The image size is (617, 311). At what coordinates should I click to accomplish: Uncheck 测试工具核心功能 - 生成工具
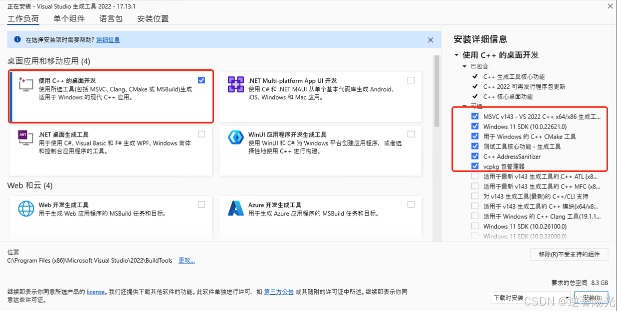click(475, 146)
